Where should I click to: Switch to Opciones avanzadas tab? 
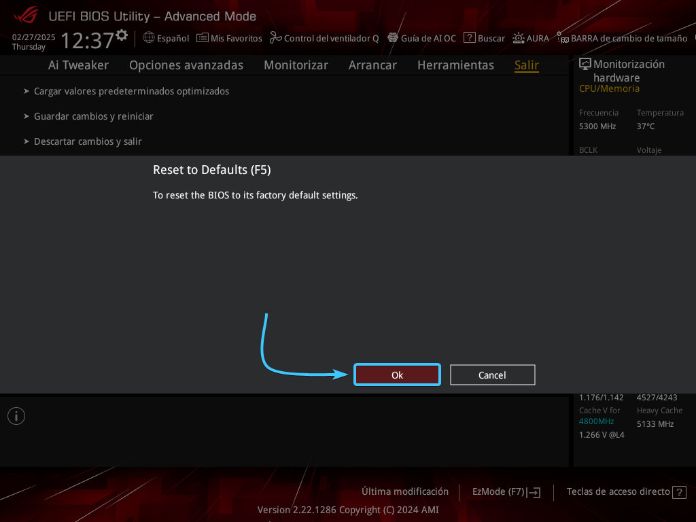pos(186,65)
